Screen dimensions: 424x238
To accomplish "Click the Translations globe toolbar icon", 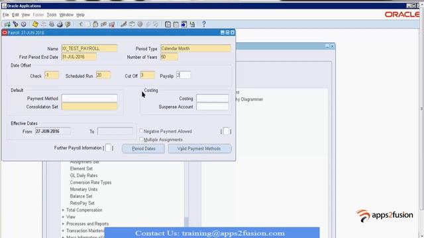I will tap(140, 24).
